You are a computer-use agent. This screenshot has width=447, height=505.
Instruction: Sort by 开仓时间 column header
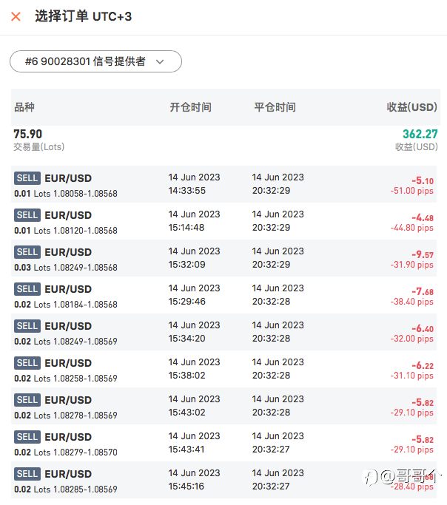pos(190,107)
